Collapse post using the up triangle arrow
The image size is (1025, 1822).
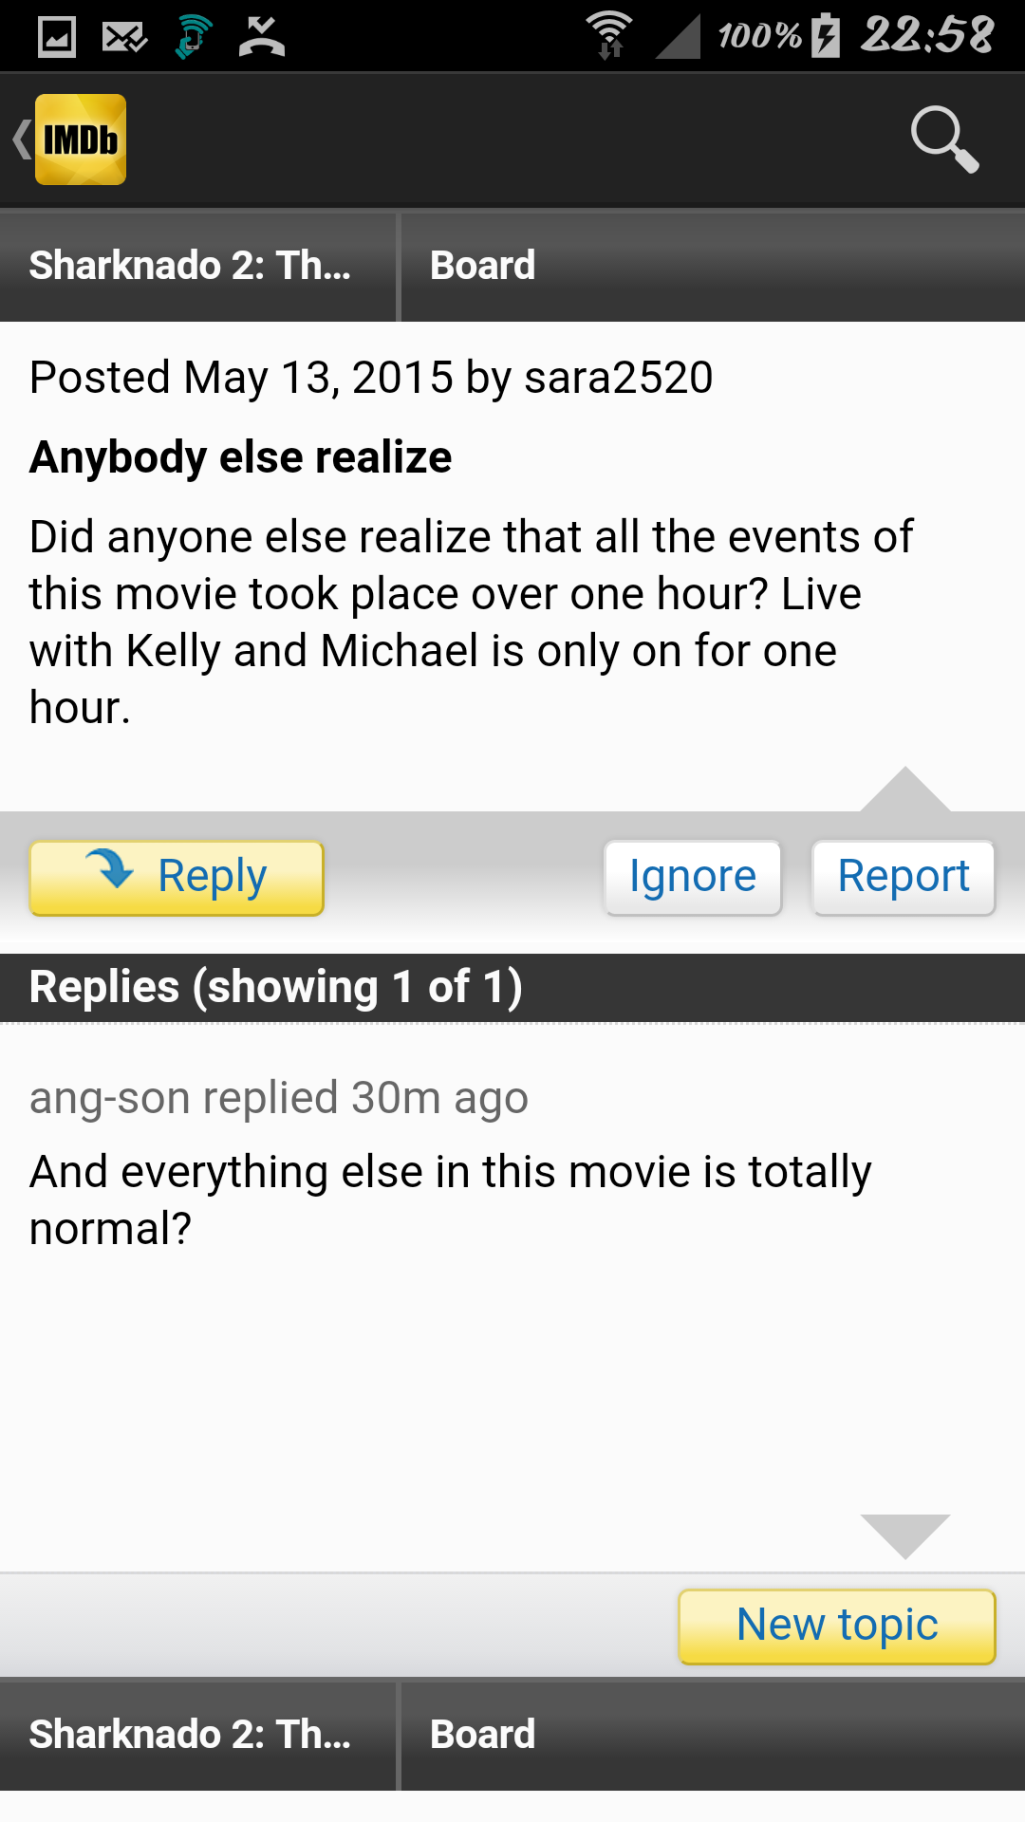click(904, 790)
